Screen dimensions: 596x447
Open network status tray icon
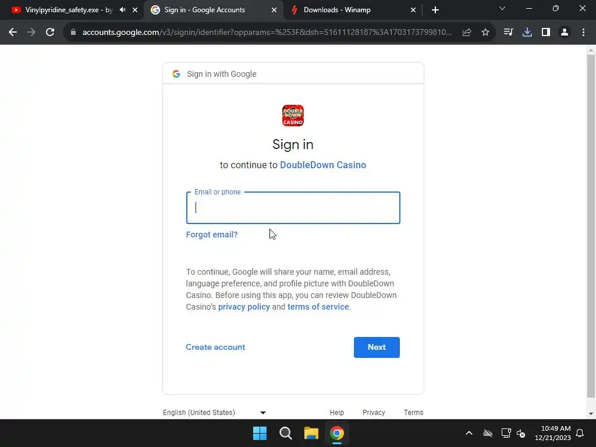[506, 433]
